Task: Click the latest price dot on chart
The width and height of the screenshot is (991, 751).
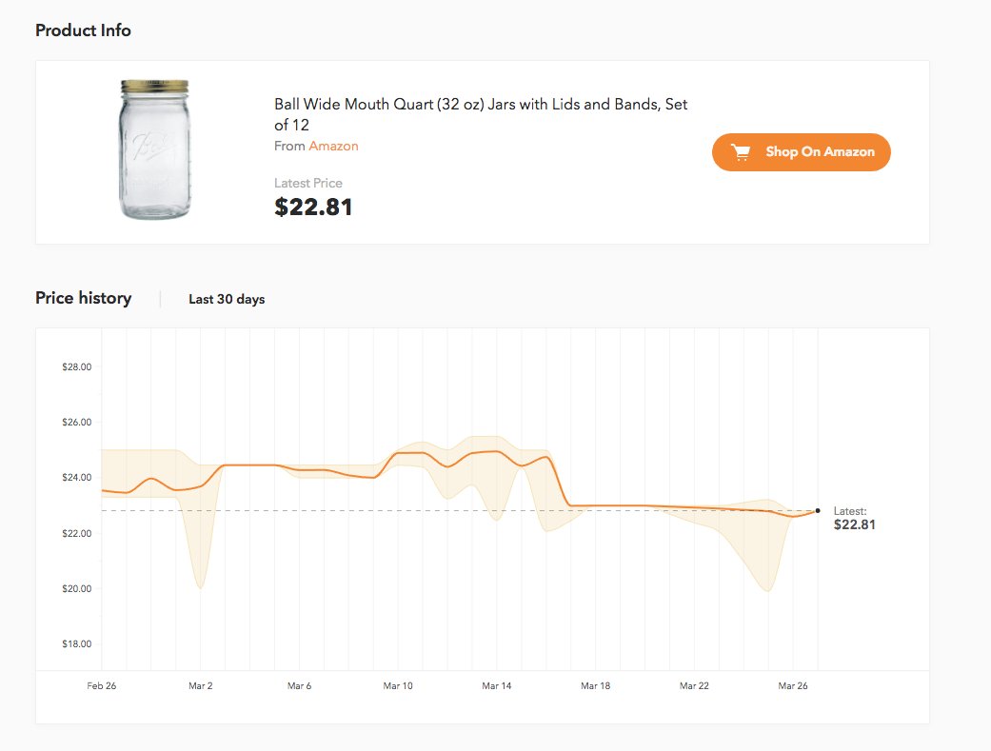Action: (818, 510)
